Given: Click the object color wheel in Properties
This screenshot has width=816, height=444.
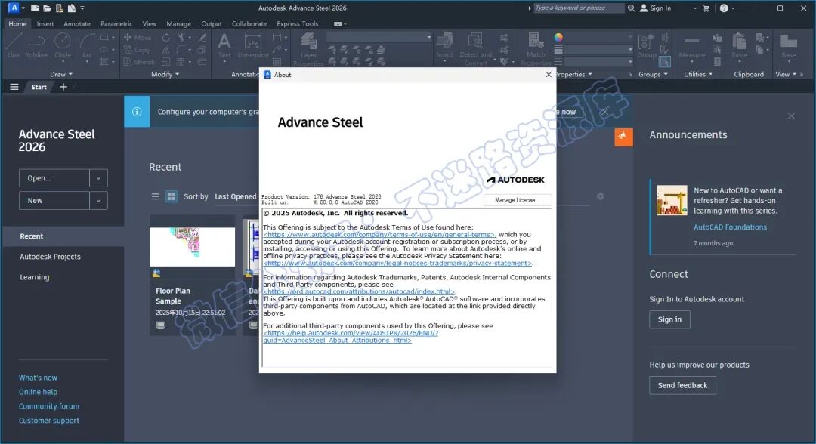Looking at the screenshot, I should (x=558, y=37).
